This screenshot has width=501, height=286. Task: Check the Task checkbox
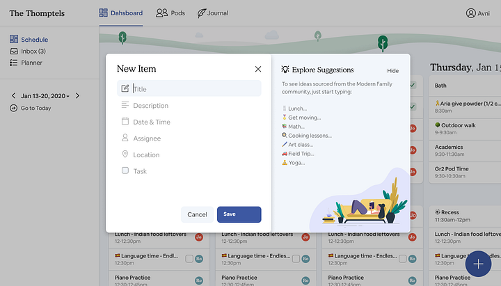pyautogui.click(x=125, y=170)
